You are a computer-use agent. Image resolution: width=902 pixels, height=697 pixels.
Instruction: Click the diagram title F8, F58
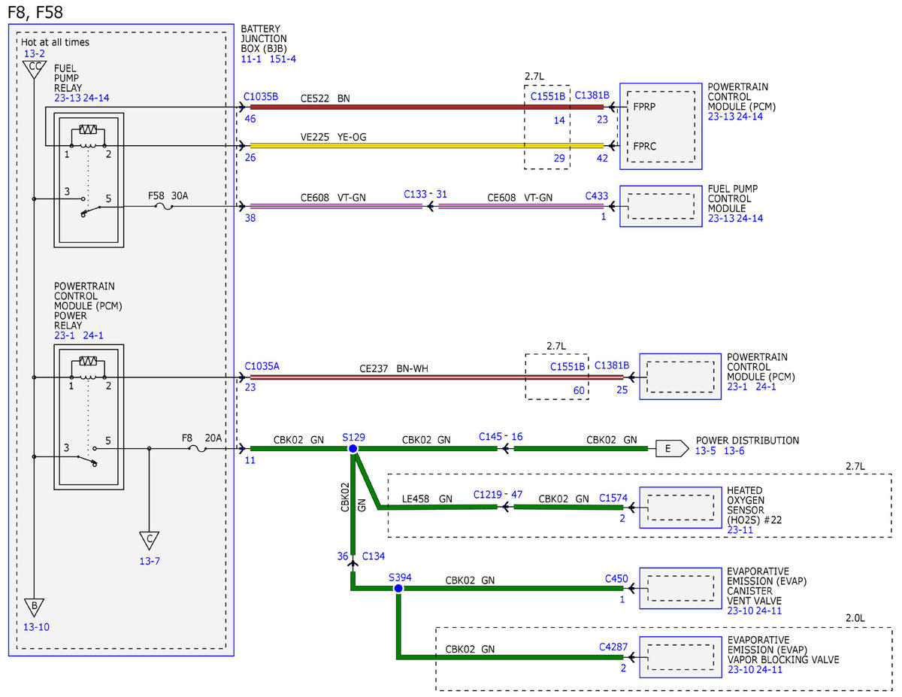(x=35, y=11)
